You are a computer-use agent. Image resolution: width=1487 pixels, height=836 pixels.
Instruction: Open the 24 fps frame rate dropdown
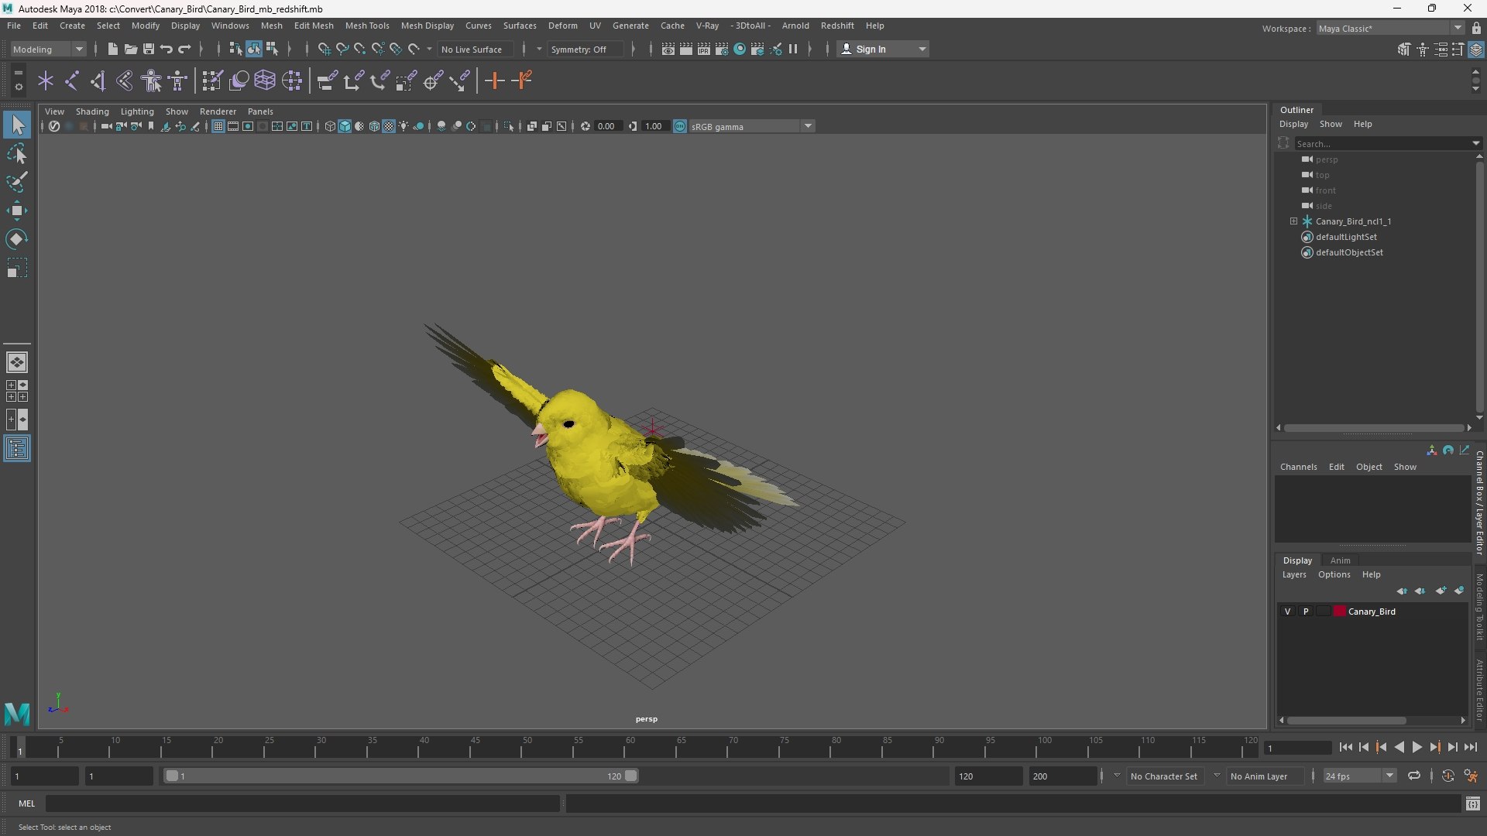[1359, 776]
